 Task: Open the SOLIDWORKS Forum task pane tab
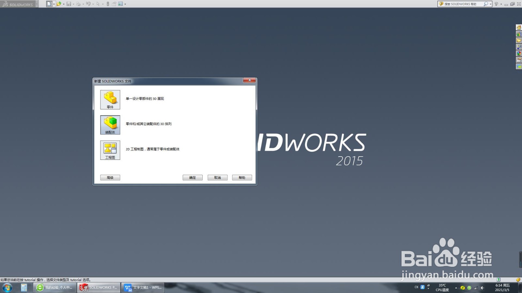click(x=519, y=66)
